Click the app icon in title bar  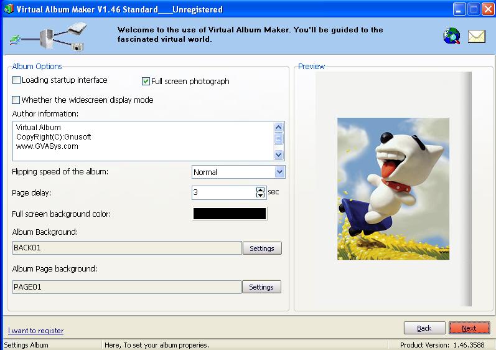click(x=9, y=9)
